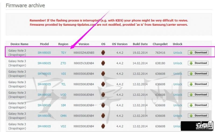Open Unlock link in TCL row

(x=178, y=84)
